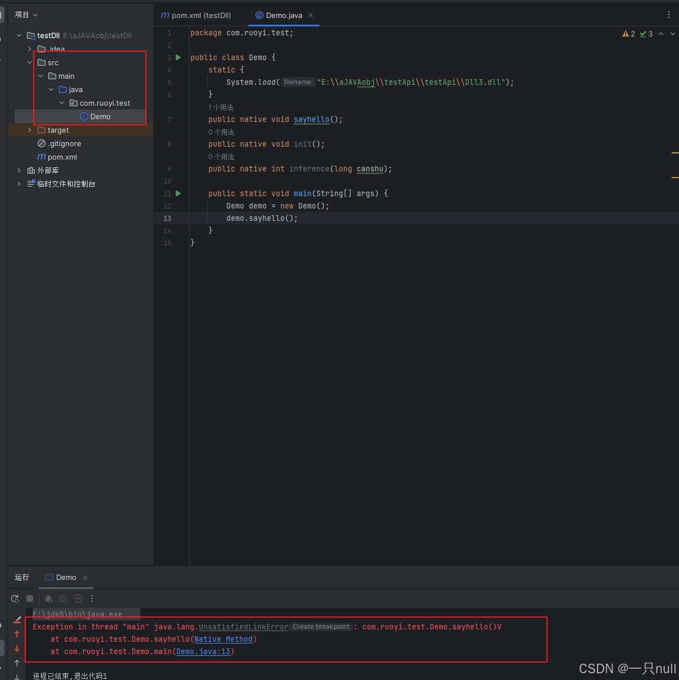Switch to the pom.xml tab
Image resolution: width=679 pixels, height=680 pixels.
pos(195,15)
